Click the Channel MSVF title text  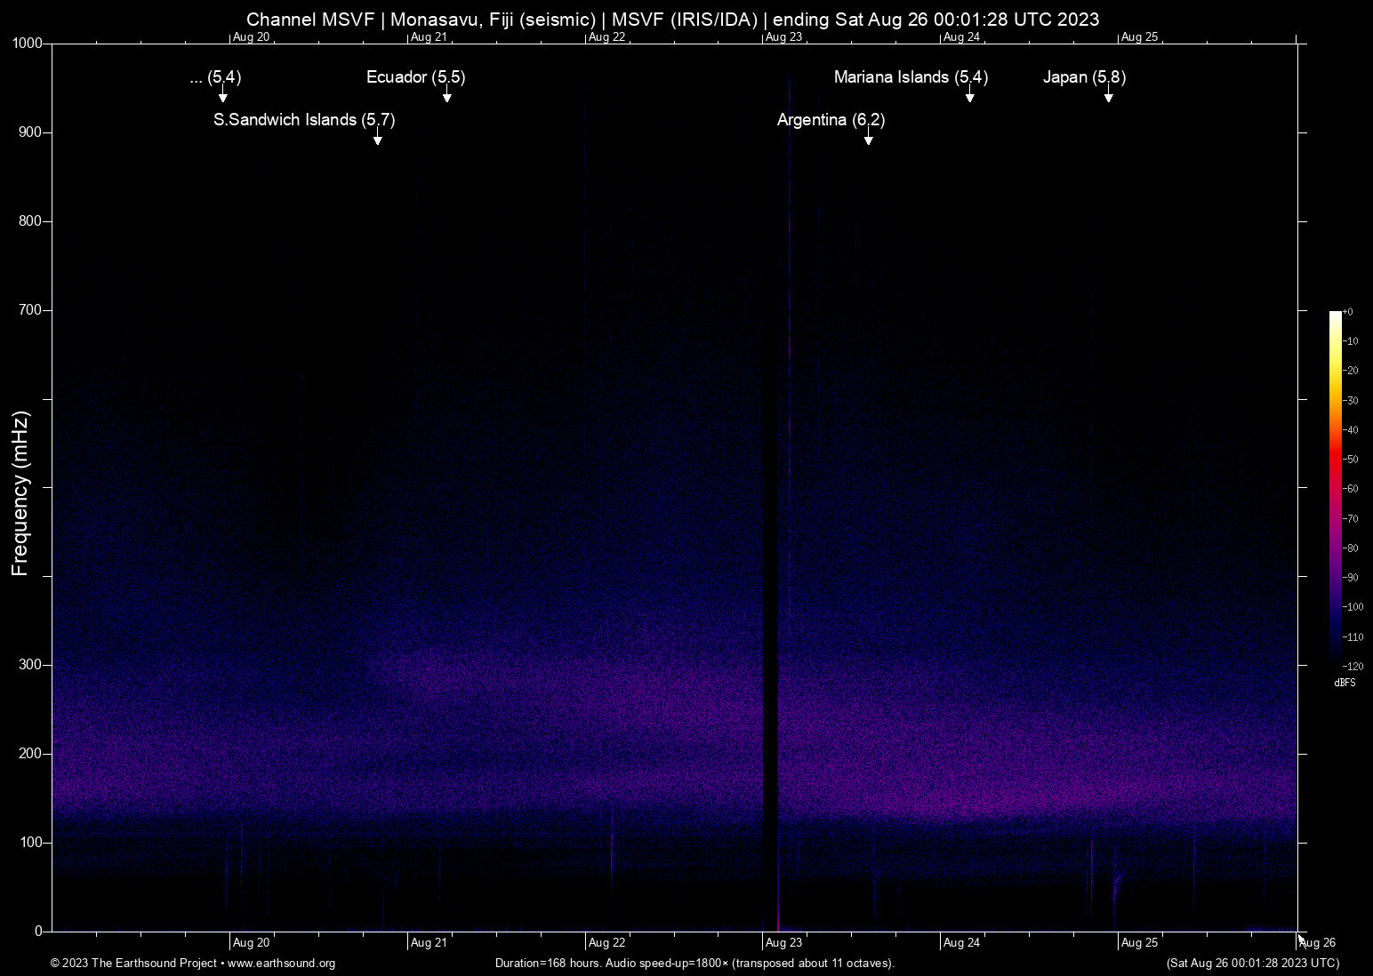(x=310, y=19)
